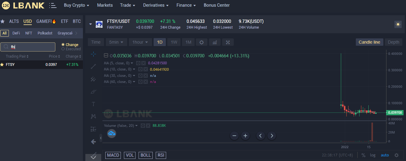Screen dimensions: 406x161
Task: Click the blue TradingView cloud logo
Action: click(x=112, y=133)
